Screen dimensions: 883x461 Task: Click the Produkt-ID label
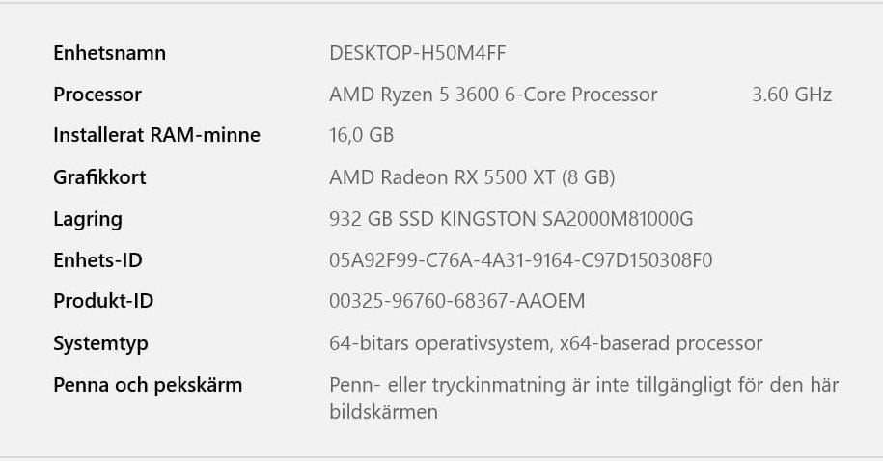(103, 301)
